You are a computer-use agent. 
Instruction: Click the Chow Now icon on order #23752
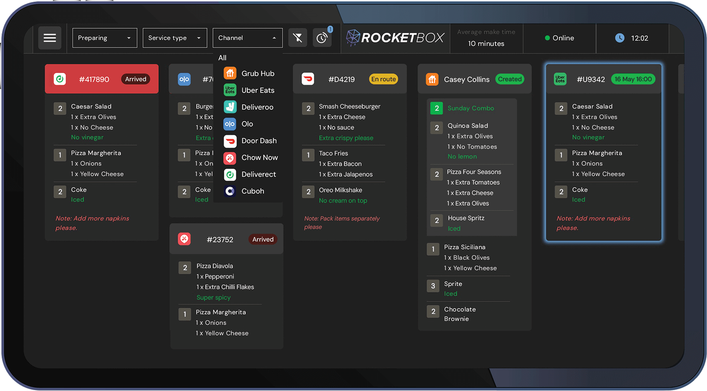(184, 239)
